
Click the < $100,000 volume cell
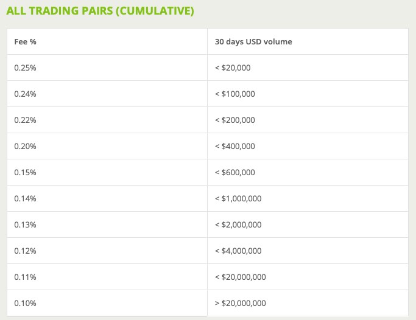[x=308, y=94]
